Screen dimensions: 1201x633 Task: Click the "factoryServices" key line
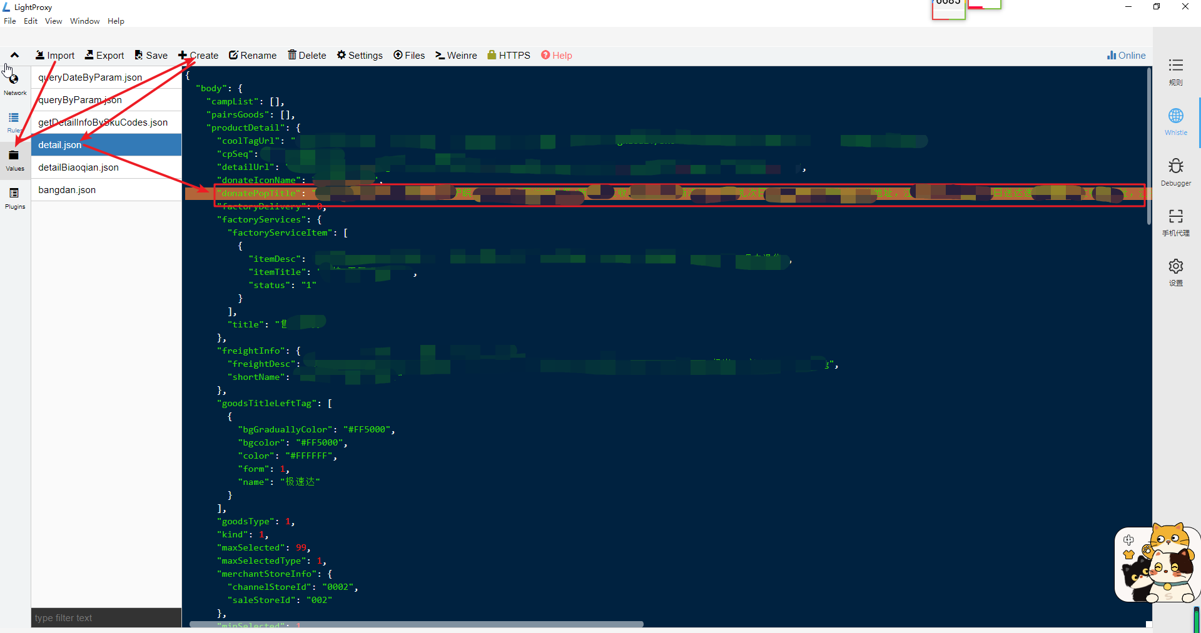tap(261, 219)
